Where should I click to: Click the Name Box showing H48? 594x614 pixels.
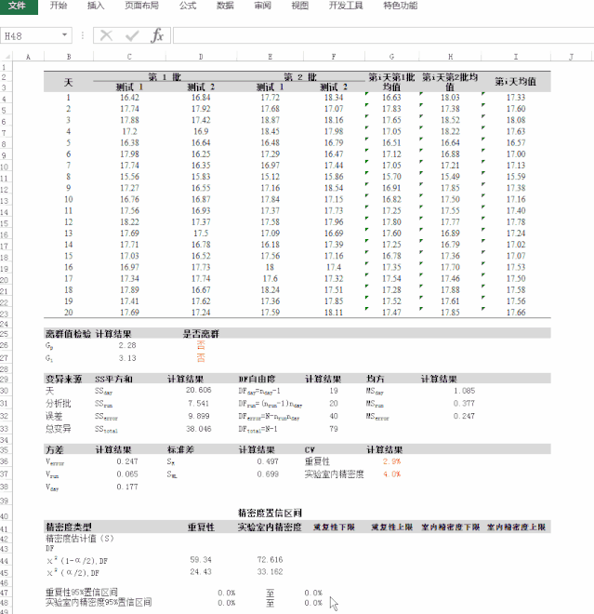pos(30,35)
